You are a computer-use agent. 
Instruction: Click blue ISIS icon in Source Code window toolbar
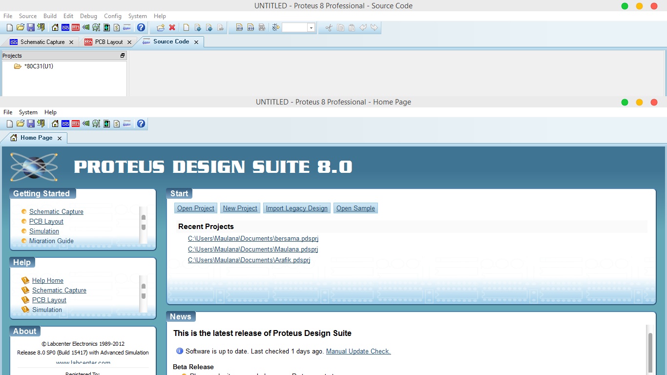tap(65, 27)
